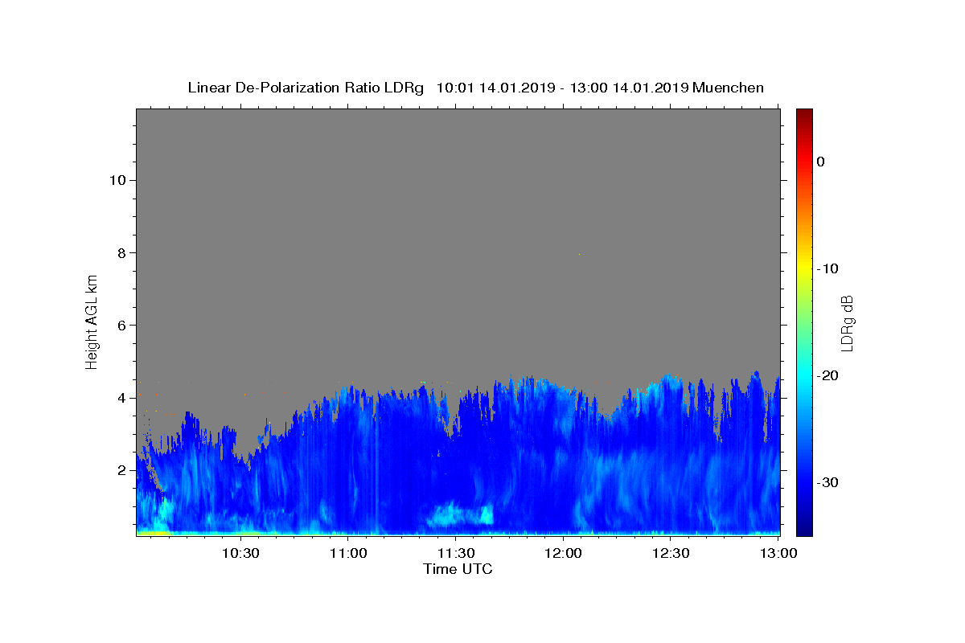Select the 11:00 time tick label

(349, 553)
